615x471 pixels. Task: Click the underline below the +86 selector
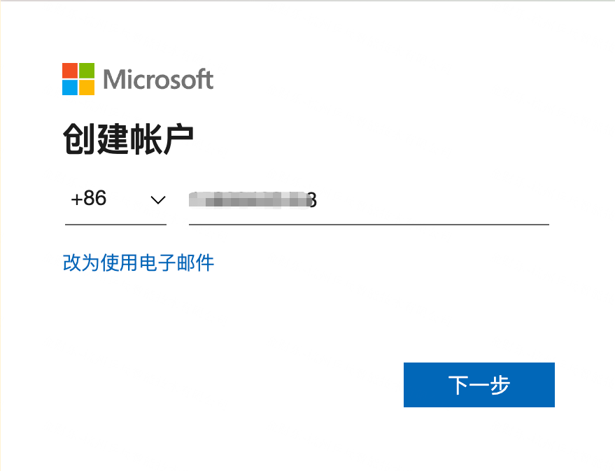coord(115,225)
